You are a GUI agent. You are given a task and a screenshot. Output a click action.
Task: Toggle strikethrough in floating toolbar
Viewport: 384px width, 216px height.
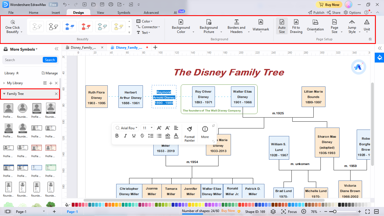click(x=142, y=136)
